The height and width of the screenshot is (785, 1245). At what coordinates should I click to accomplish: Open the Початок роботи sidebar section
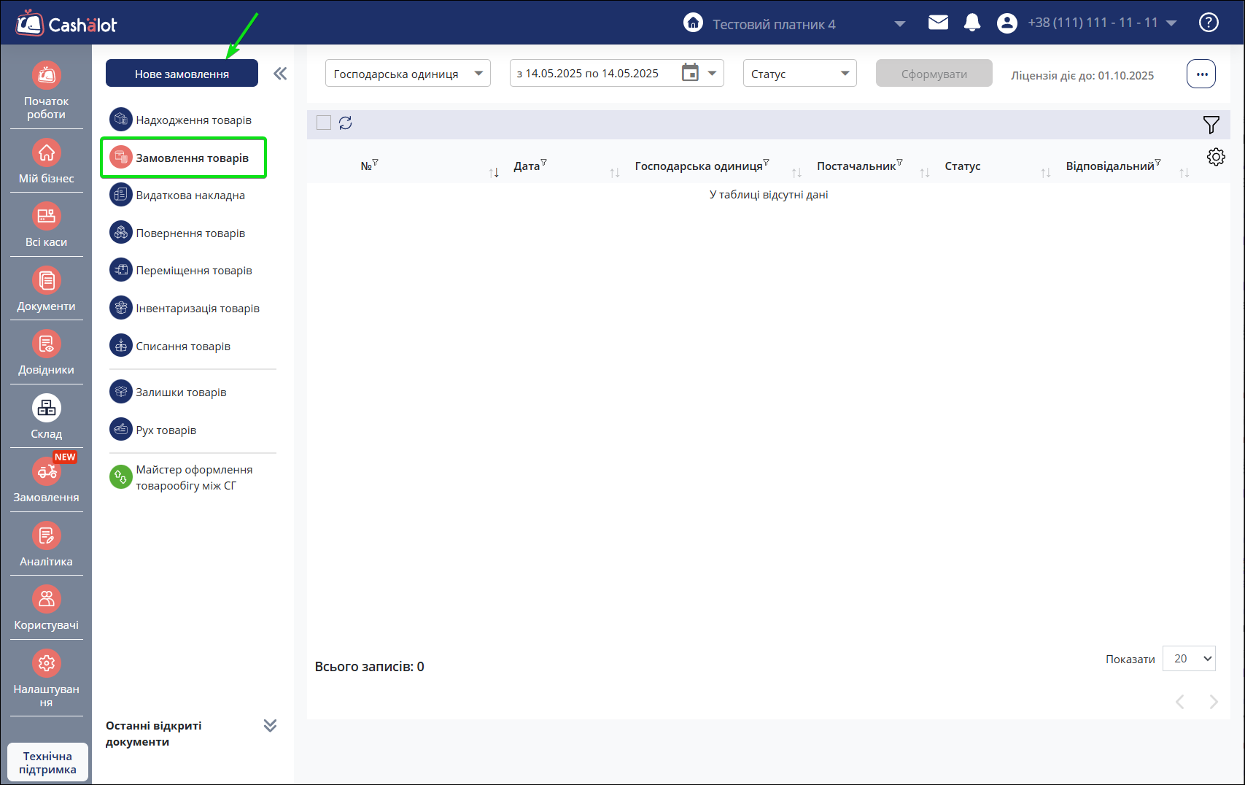pos(46,91)
